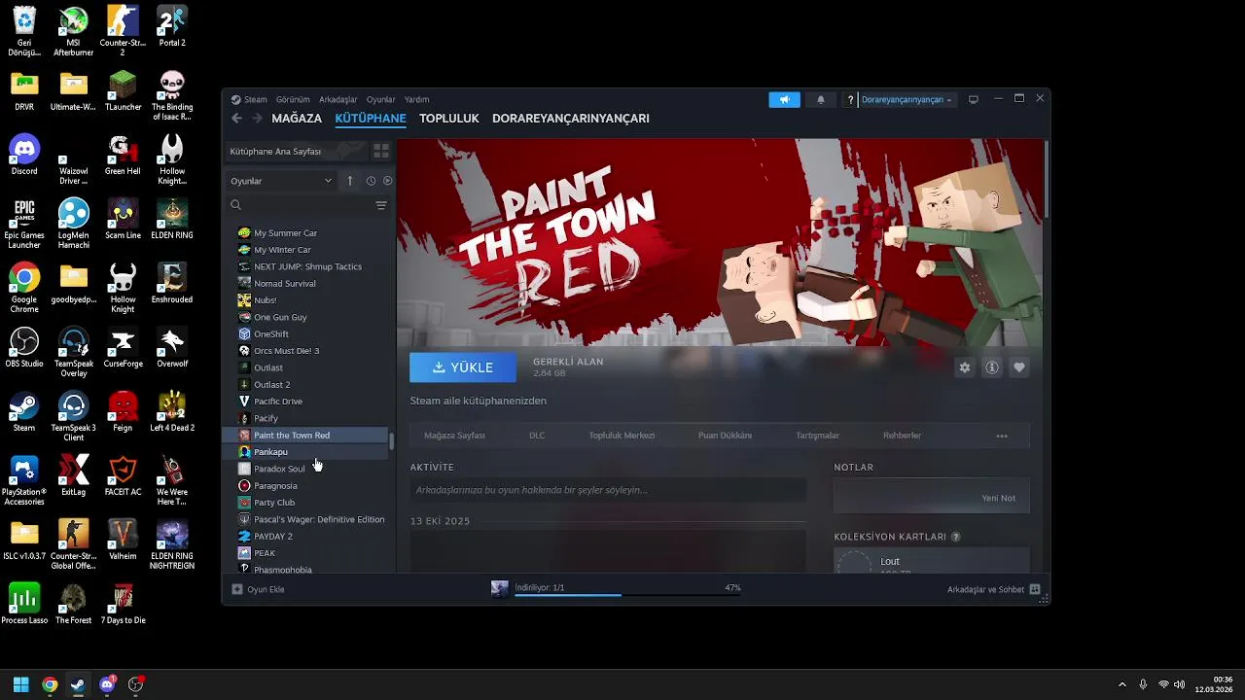Go to MAĞAZA tab

tap(297, 118)
